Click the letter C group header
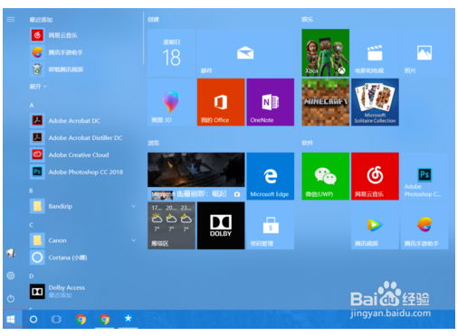 pos(32,225)
